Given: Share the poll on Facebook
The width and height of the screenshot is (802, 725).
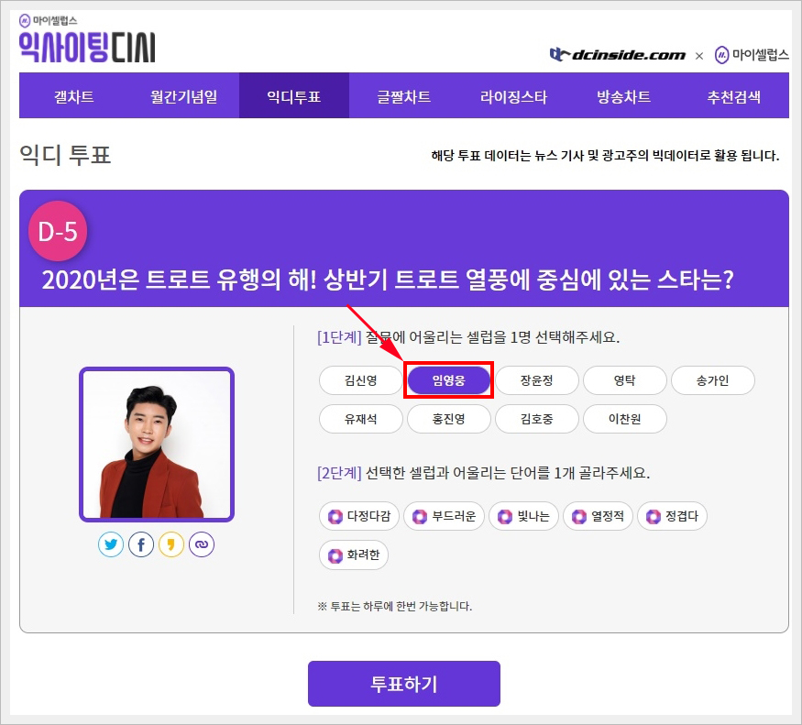Looking at the screenshot, I should tap(141, 544).
